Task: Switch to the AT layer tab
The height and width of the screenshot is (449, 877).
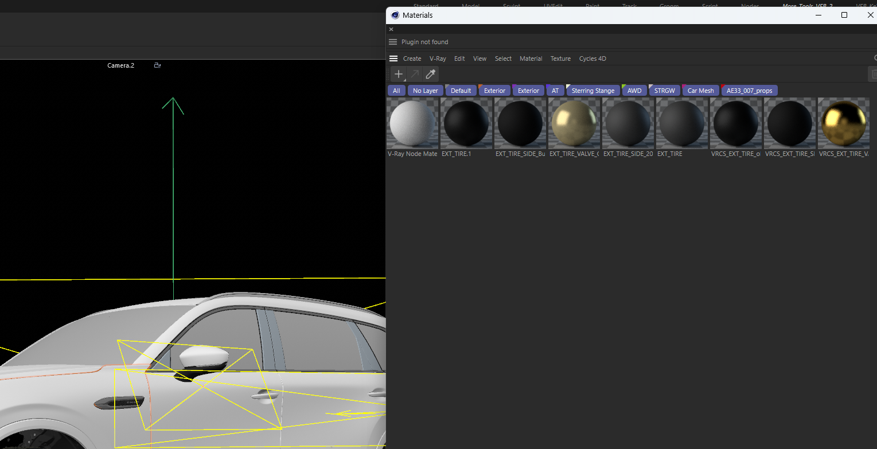Action: [x=555, y=91]
